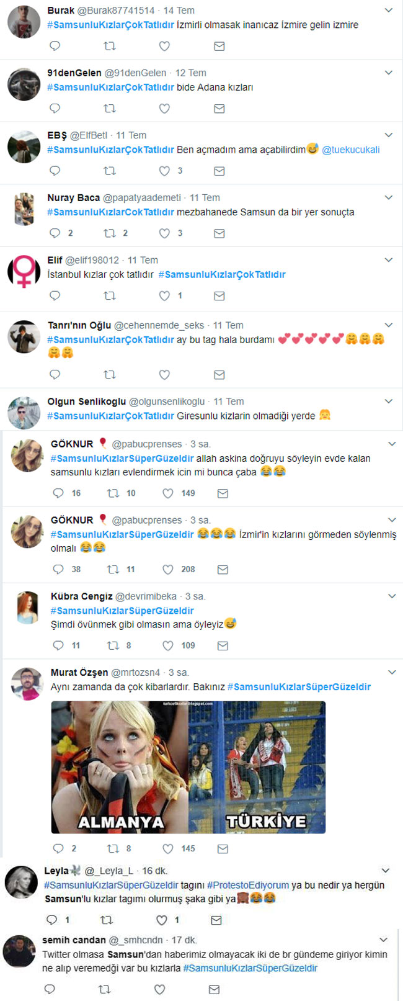The width and height of the screenshot is (403, 1001).
Task: Open the Almanya vs Türkiye meme image
Action: coord(188,767)
